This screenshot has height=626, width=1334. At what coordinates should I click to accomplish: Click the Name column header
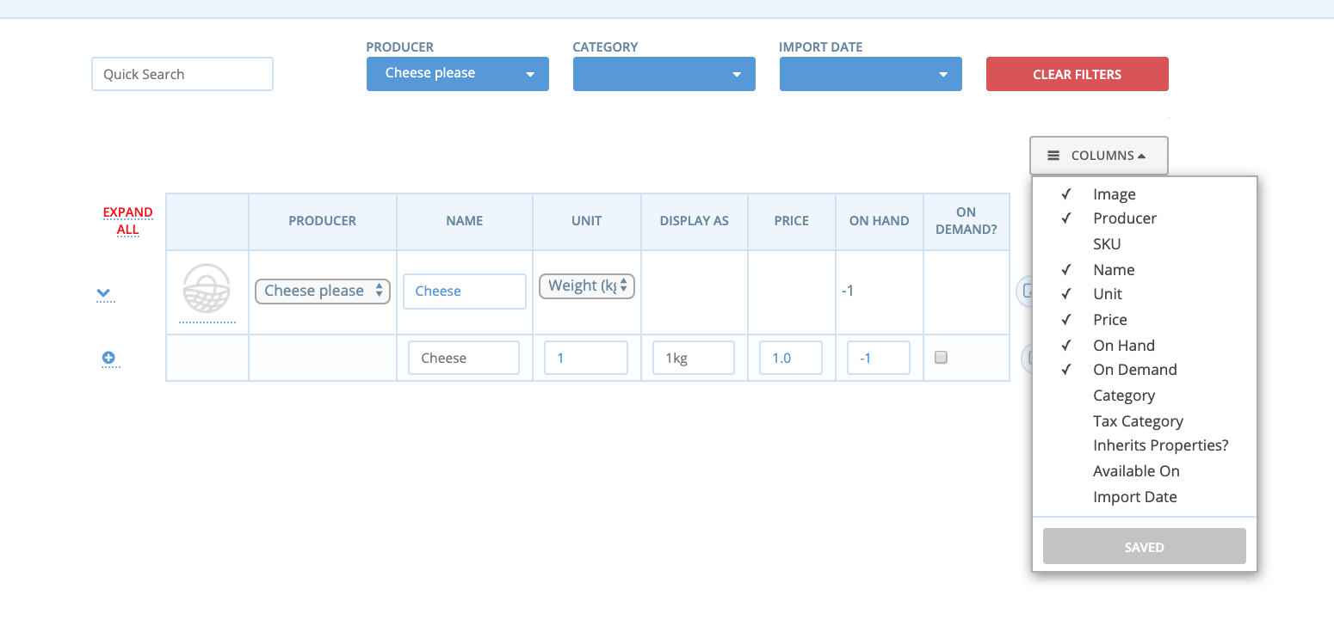(x=465, y=221)
